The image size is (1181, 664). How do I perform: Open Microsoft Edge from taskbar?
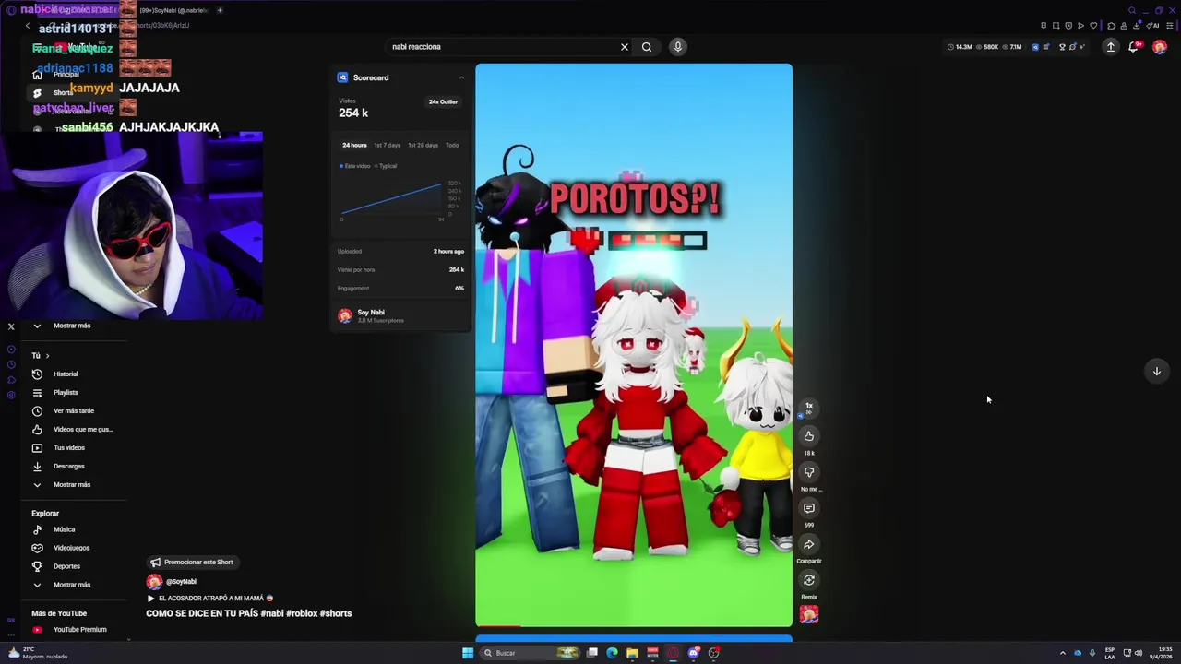pos(612,653)
